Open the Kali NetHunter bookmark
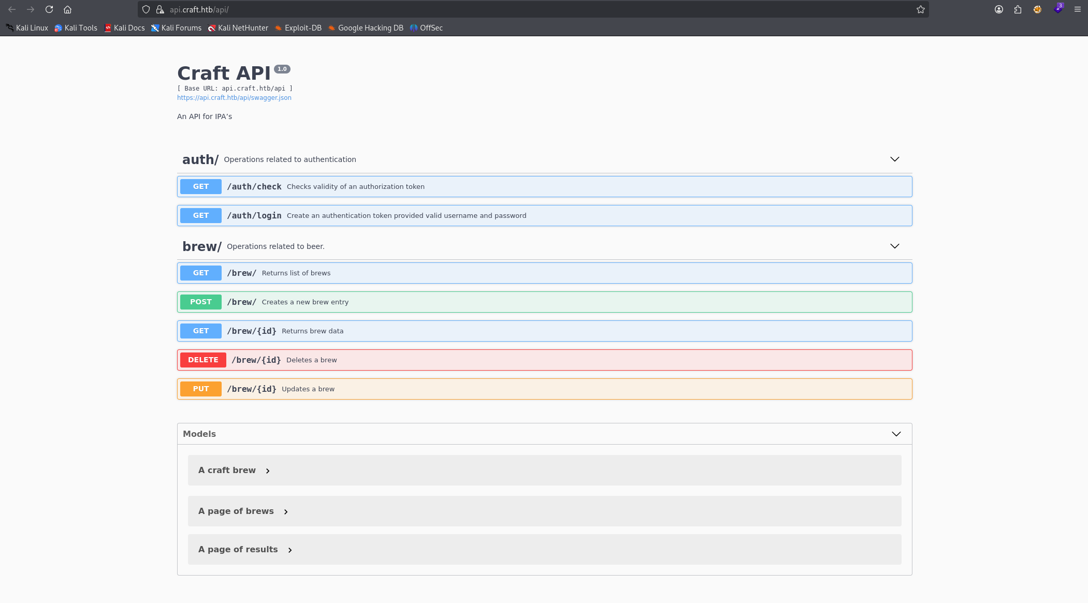The image size is (1088, 603). pos(238,28)
